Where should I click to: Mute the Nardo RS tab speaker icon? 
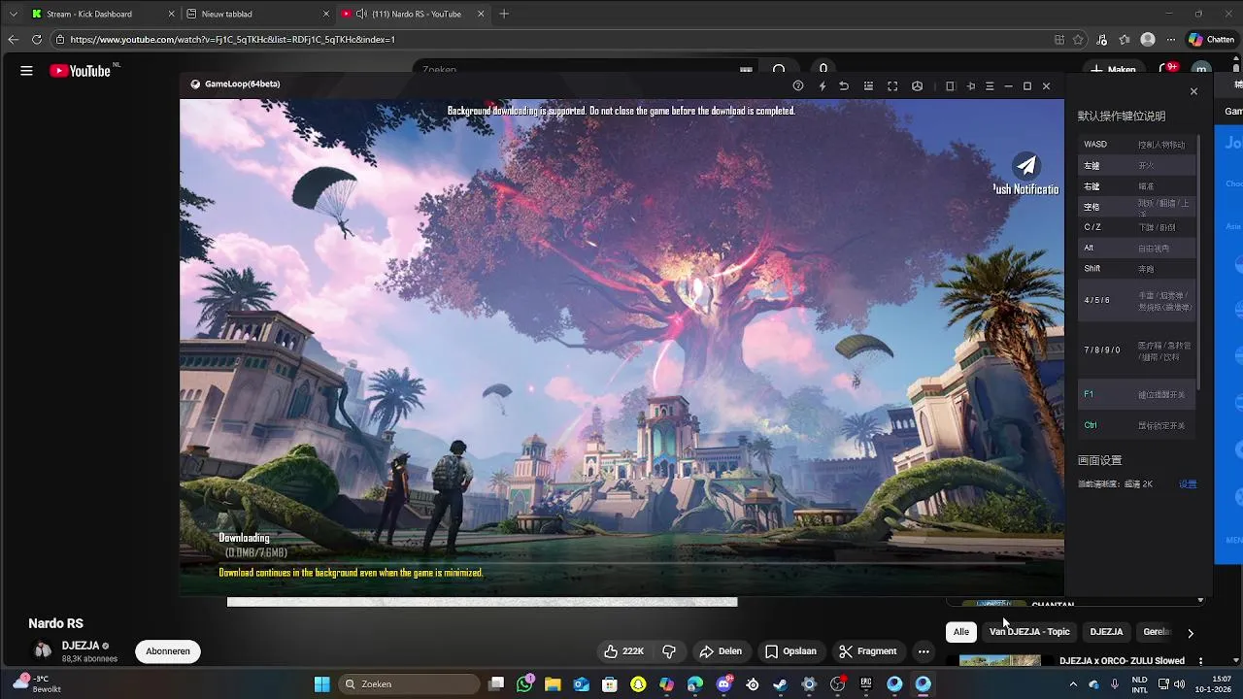[361, 14]
